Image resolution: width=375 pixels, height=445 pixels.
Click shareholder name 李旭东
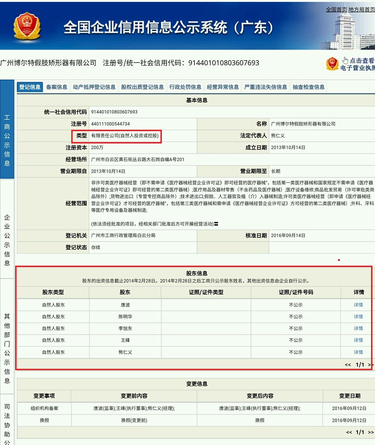[125, 328]
